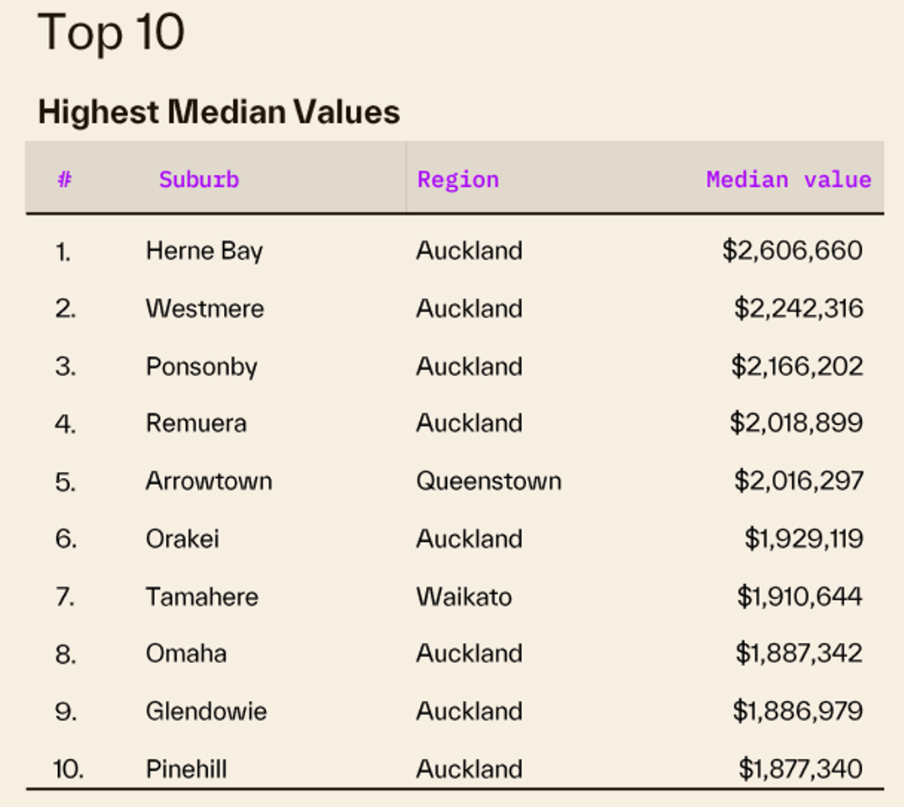The width and height of the screenshot is (904, 807).
Task: Click the $2,606,660 median value
Action: 792,251
